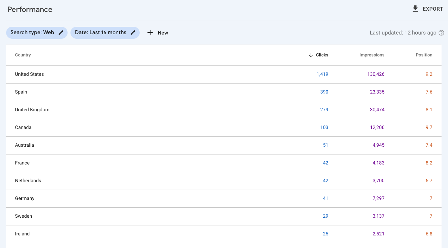The height and width of the screenshot is (248, 448).
Task: Select the Canada country row
Action: pos(23,127)
